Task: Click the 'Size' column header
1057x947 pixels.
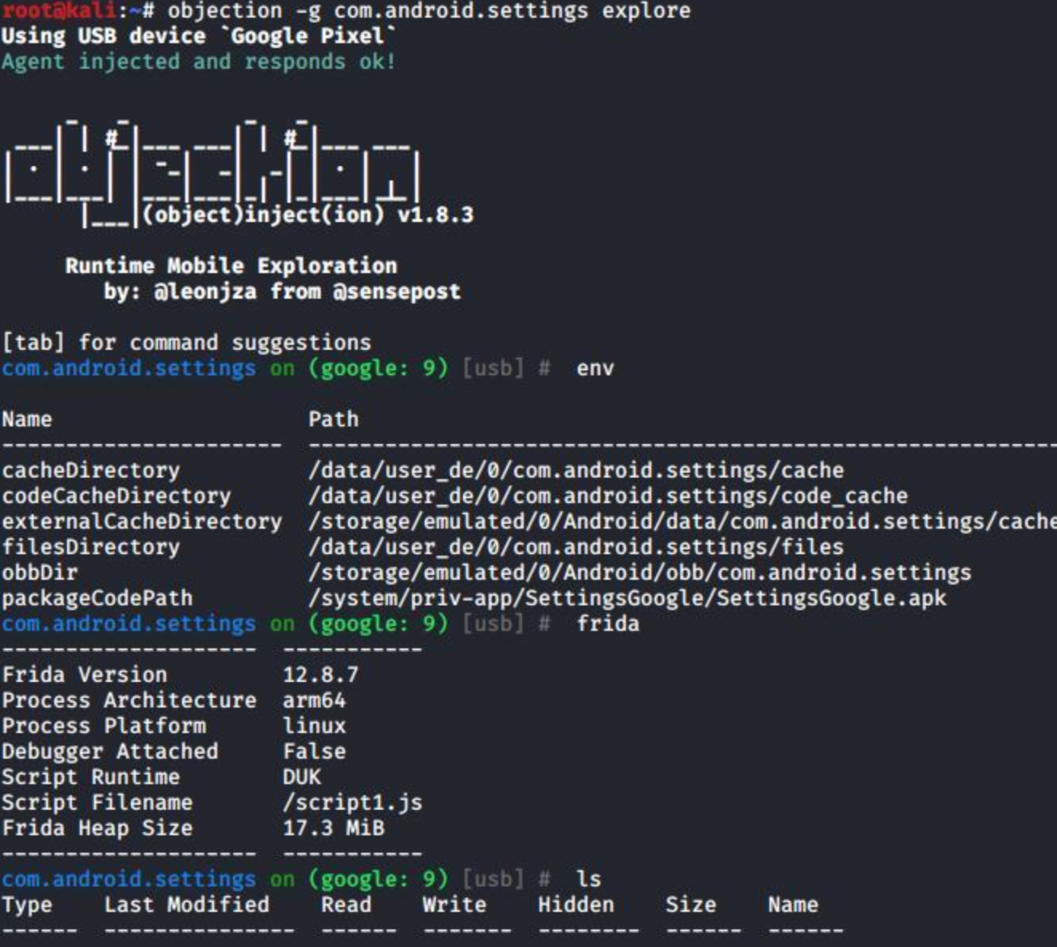Action: click(691, 905)
